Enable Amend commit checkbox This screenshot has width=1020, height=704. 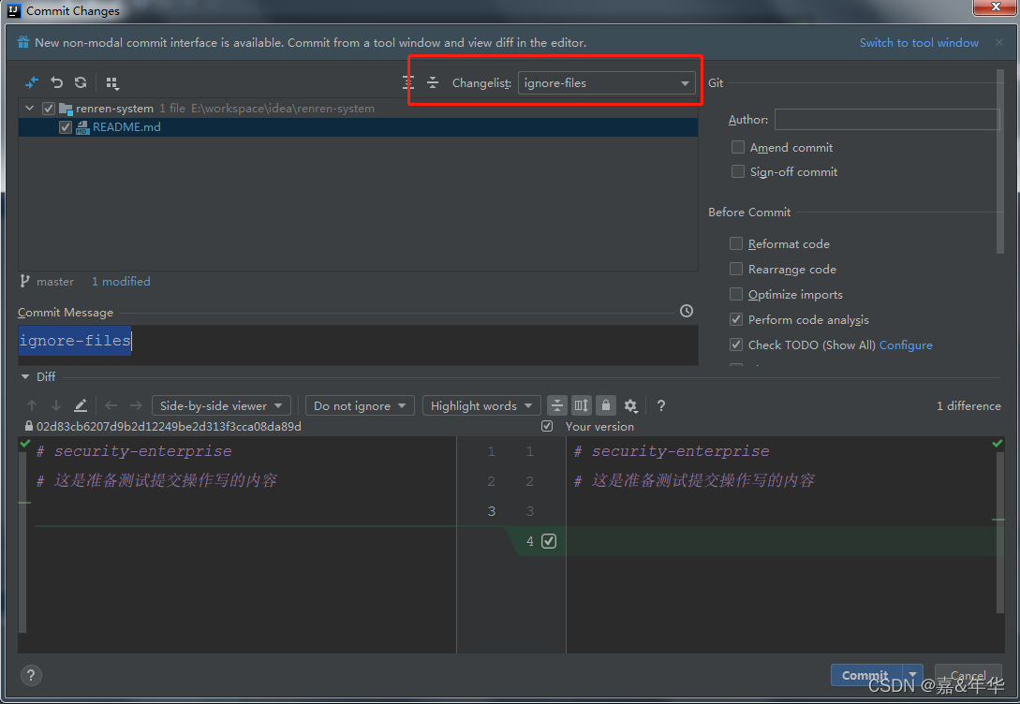pyautogui.click(x=738, y=147)
